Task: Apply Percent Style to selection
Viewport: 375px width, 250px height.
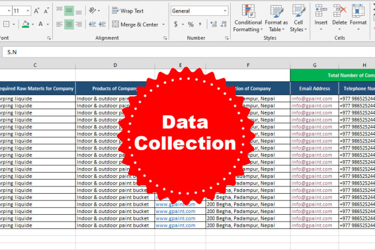Action: (190, 24)
